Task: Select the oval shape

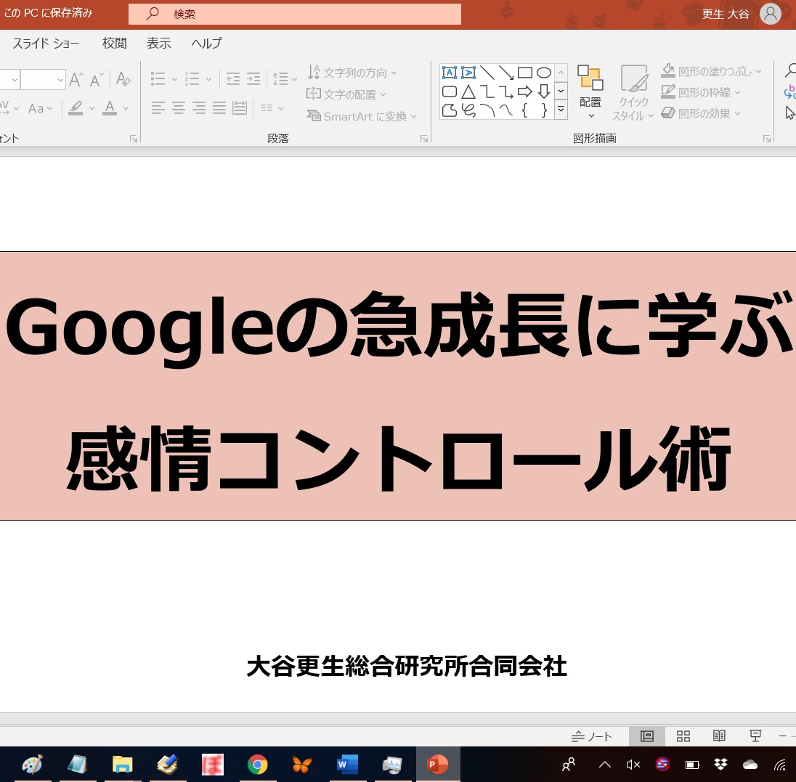Action: tap(544, 73)
